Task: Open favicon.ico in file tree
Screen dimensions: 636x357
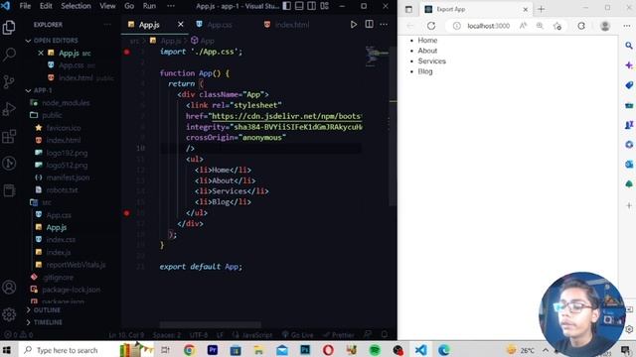Action: click(64, 128)
